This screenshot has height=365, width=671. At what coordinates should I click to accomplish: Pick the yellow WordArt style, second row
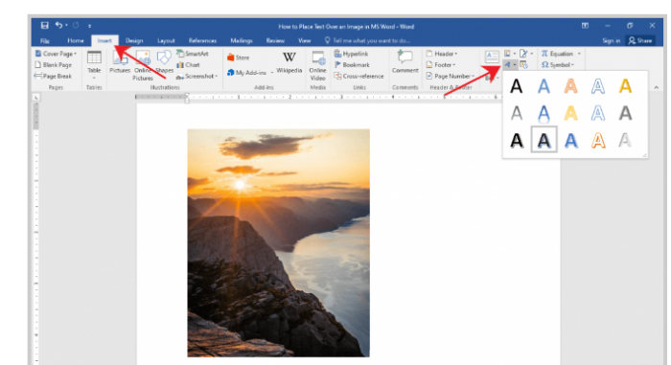click(571, 113)
